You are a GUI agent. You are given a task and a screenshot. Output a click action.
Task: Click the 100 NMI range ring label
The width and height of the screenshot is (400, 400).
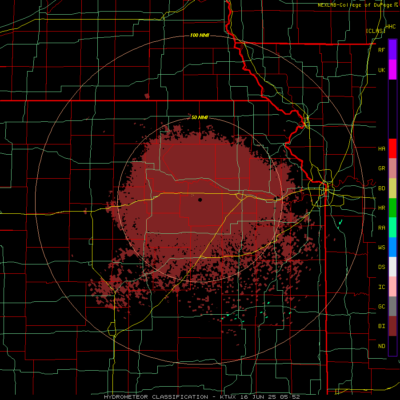[x=200, y=35]
